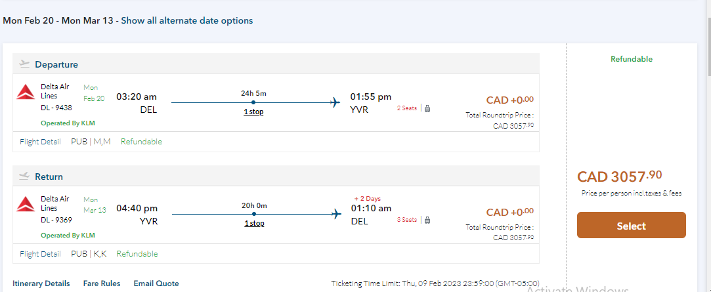
Task: Open Flight Detail for the departure flight
Action: [41, 142]
